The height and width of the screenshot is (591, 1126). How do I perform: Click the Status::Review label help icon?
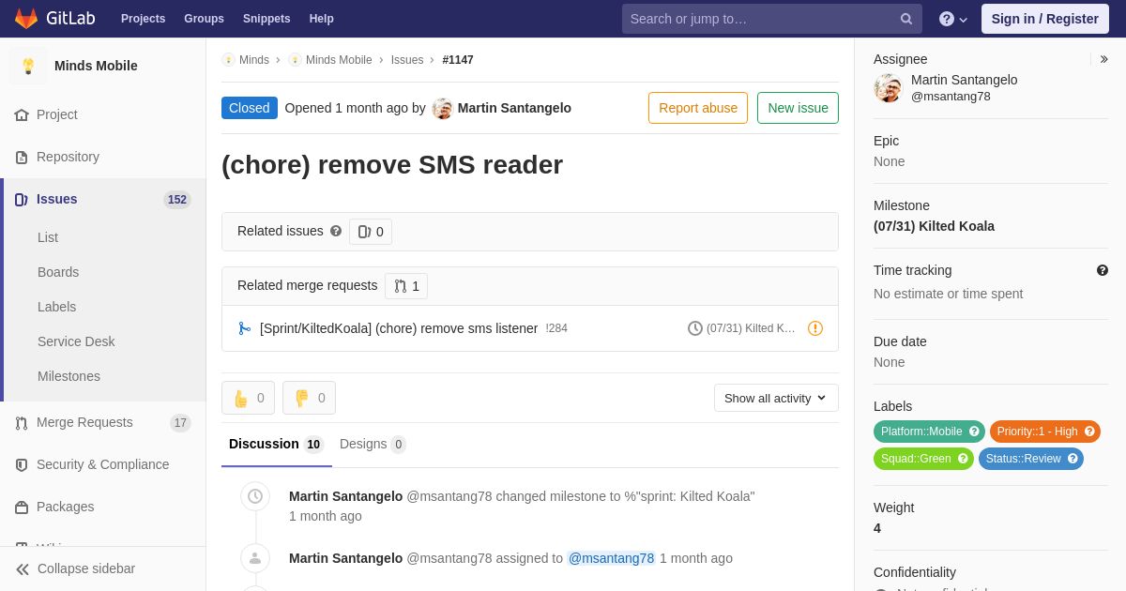pyautogui.click(x=1073, y=459)
